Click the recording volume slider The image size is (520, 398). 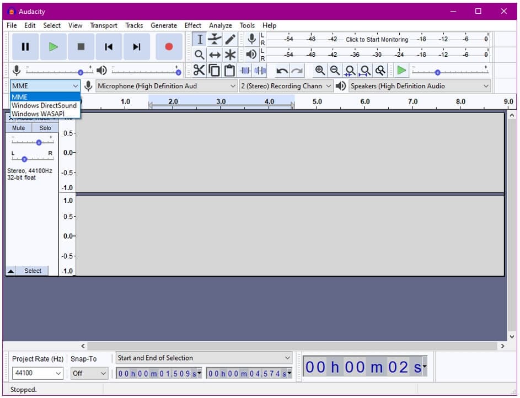point(60,72)
